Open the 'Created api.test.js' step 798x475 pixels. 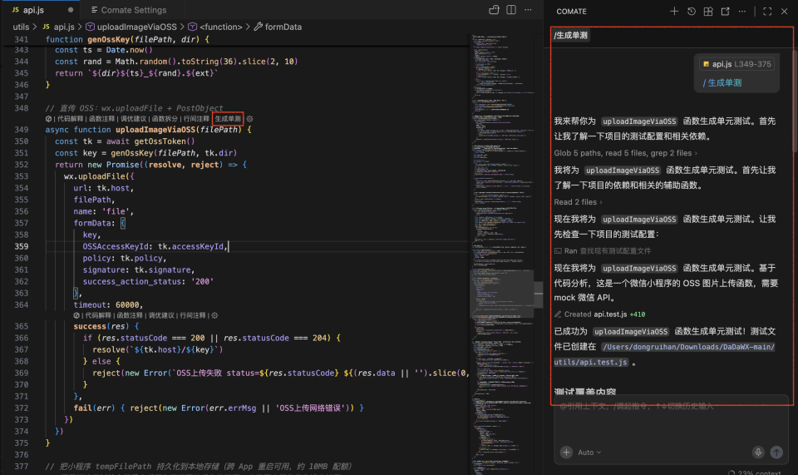(x=599, y=314)
